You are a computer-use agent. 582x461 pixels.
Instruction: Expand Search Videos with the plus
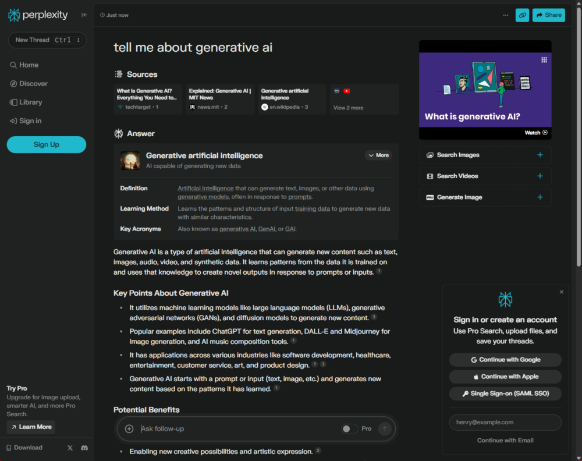click(x=540, y=176)
